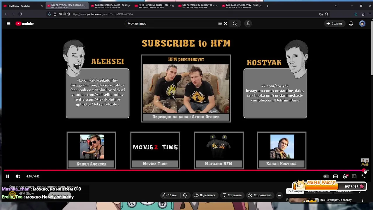Create a clip with Создать клип
This screenshot has height=210, width=373.
(x=260, y=195)
